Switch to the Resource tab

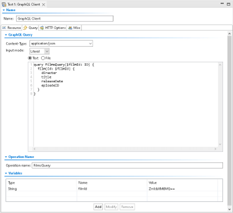pyautogui.click(x=12, y=28)
